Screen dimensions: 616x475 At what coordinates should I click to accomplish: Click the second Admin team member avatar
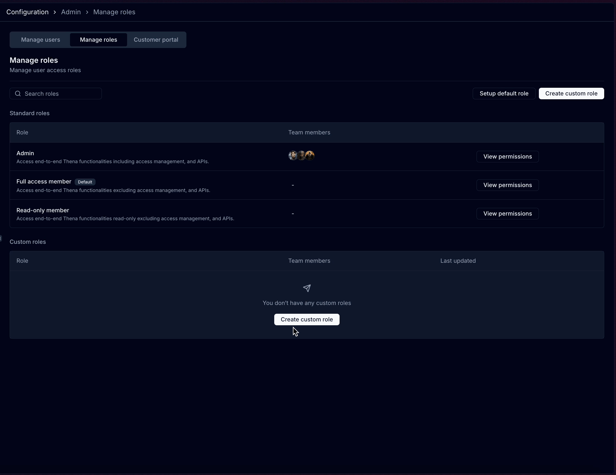pos(301,155)
